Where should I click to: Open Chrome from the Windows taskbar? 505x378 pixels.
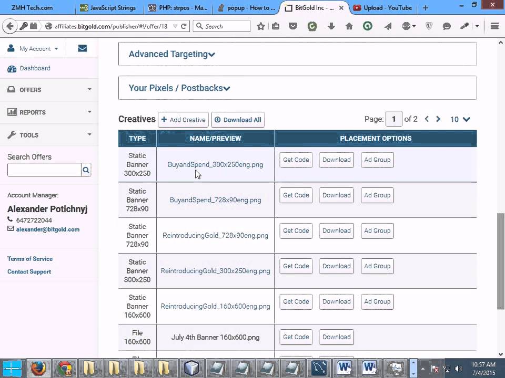[x=64, y=369]
